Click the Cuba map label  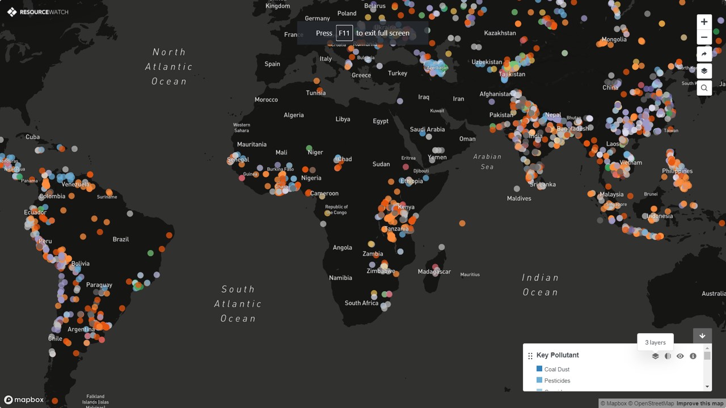click(x=33, y=137)
